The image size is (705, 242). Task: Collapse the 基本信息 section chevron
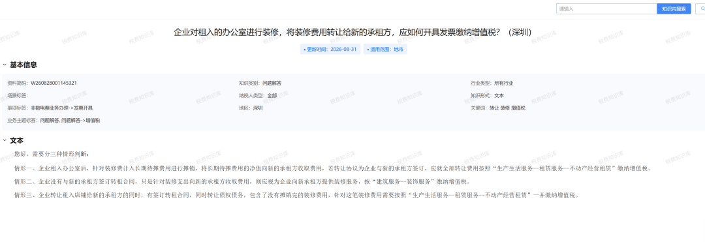coord(5,65)
